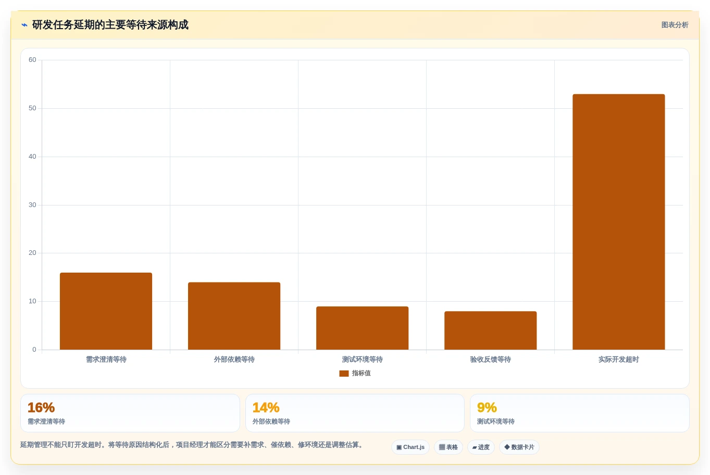Image resolution: width=710 pixels, height=475 pixels.
Task: Select the 测试环境等待 bar
Action: 362,328
